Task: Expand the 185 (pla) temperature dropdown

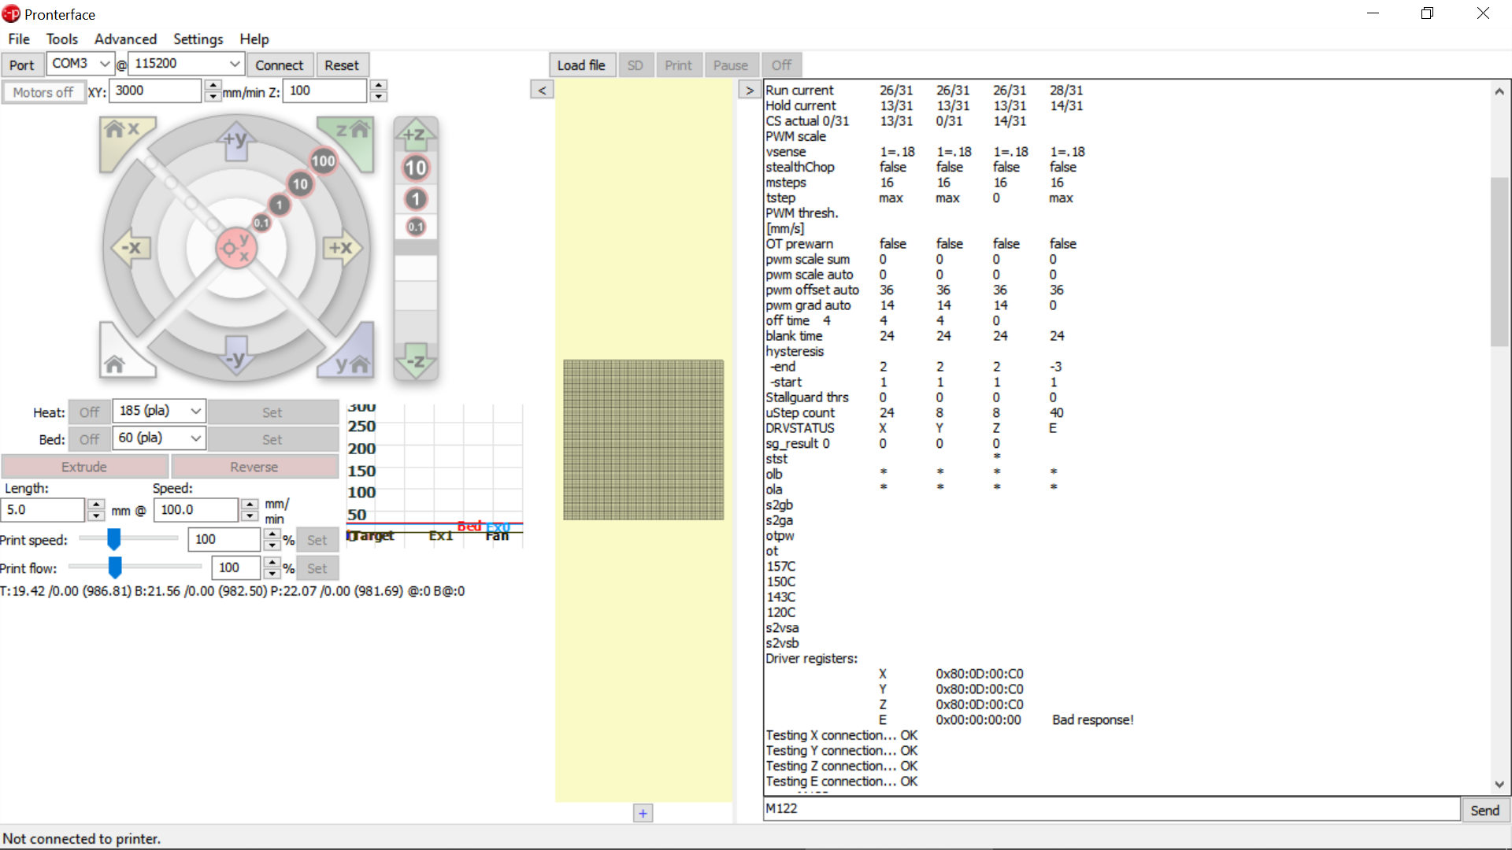Action: pyautogui.click(x=195, y=411)
